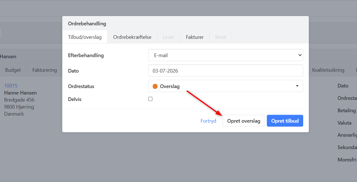This screenshot has height=182, width=357.
Task: Open customer number 10015 link
Action: click(x=11, y=86)
